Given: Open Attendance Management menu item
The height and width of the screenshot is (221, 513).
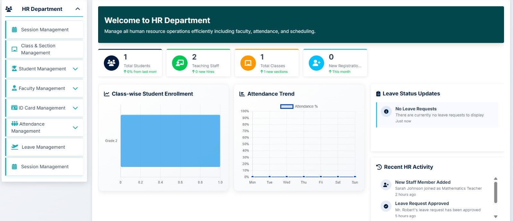Looking at the screenshot, I should click(x=45, y=128).
